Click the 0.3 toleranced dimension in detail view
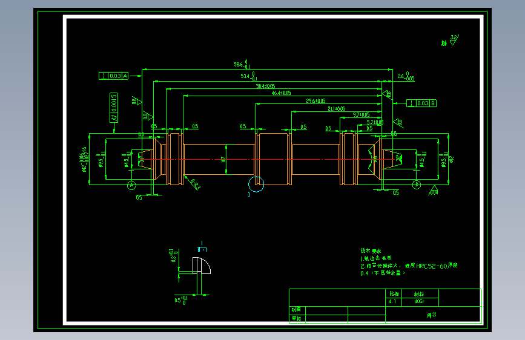Viewport: 525px width, 340px height. 174,255
